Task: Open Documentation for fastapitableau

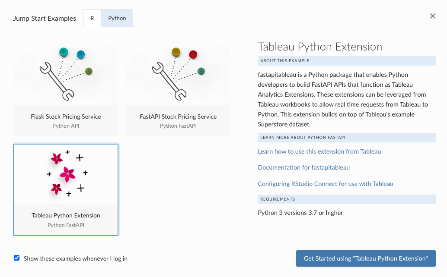Action: click(304, 167)
